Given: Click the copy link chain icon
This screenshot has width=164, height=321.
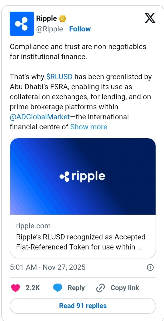Looking at the screenshot, I should [x=101, y=288].
